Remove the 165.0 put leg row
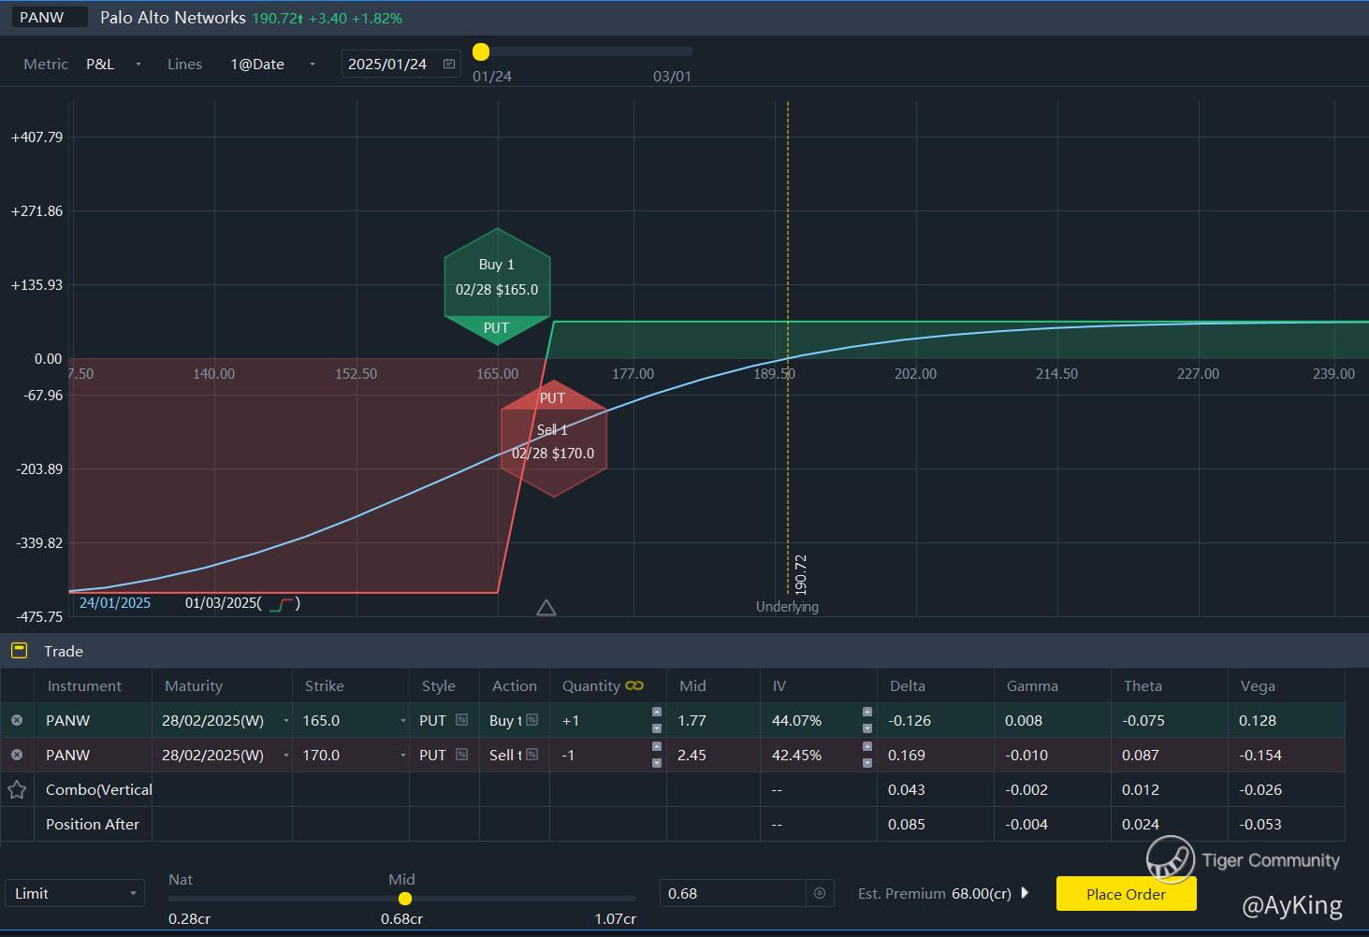The height and width of the screenshot is (937, 1369). 17,720
